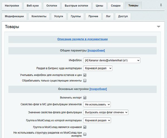
Task: Uncheck Учитывать инфоблок для импорта остатков
Action: click(x=85, y=75)
